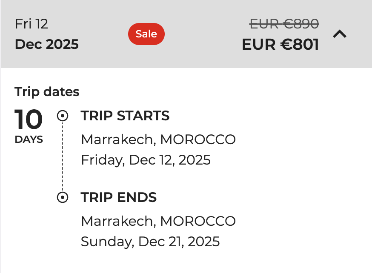Screen dimensions: 372x273
Task: Click Friday, Dec 12, 2025 start date
Action: (x=146, y=160)
